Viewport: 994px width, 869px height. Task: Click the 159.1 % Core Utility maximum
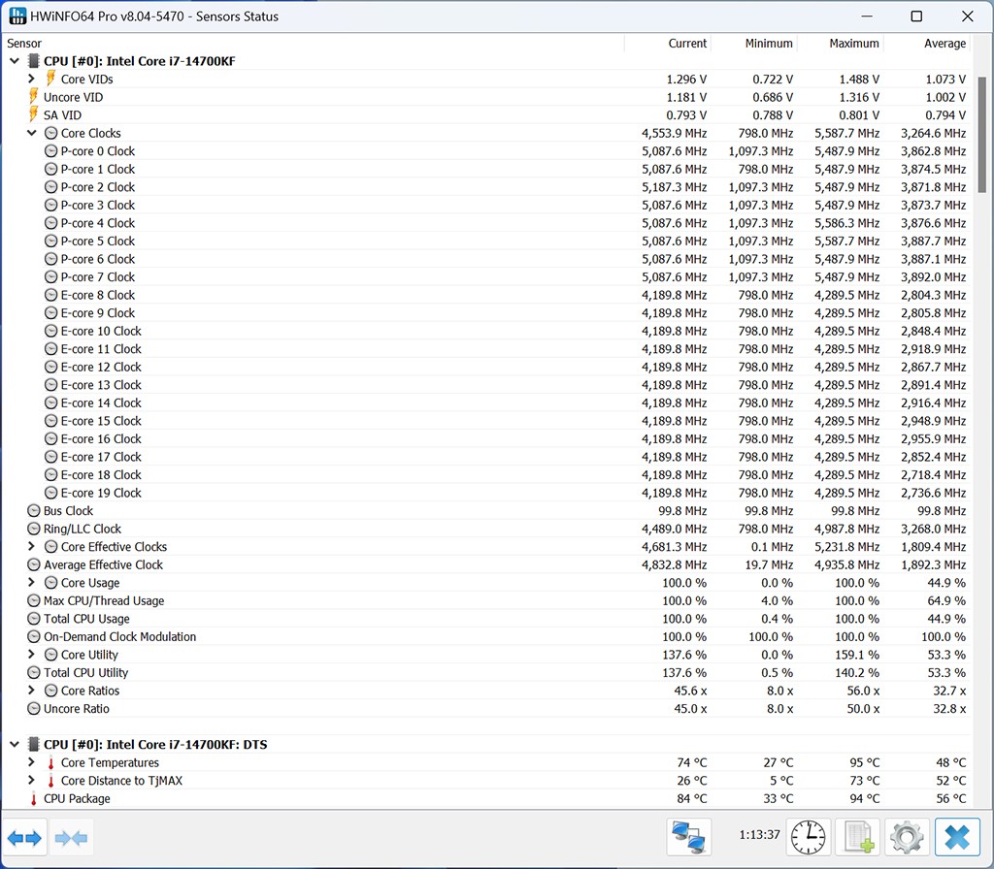(857, 655)
